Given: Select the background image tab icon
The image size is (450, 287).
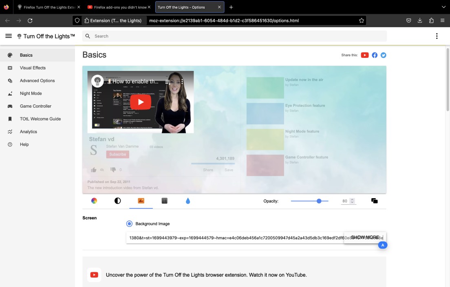Looking at the screenshot, I should [x=141, y=201].
